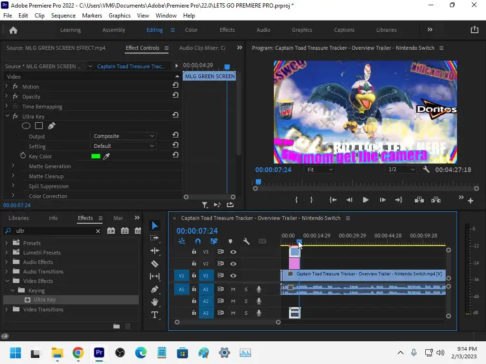Screen dimensions: 486x364
Task: Open the Markers menu
Action: [92, 16]
